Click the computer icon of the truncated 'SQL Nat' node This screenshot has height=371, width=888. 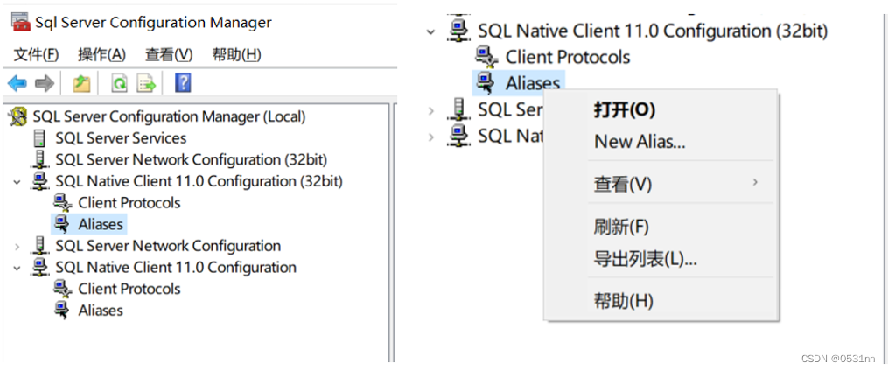click(x=458, y=136)
